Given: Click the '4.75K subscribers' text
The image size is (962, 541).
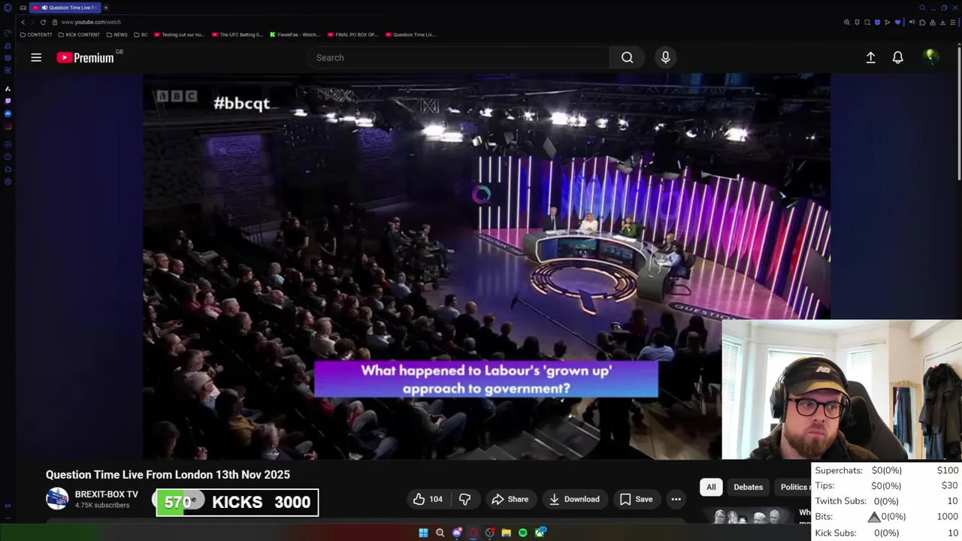Looking at the screenshot, I should (x=102, y=505).
